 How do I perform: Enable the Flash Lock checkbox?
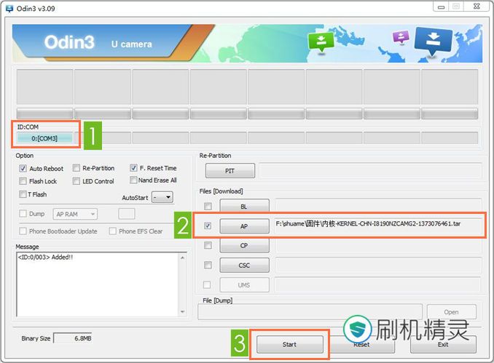[23, 181]
